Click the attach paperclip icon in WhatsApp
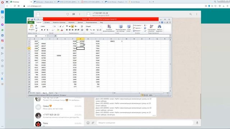This screenshot has width=230, height=129. tap(93, 123)
